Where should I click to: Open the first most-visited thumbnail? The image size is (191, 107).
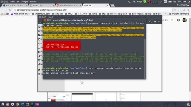(x=58, y=97)
